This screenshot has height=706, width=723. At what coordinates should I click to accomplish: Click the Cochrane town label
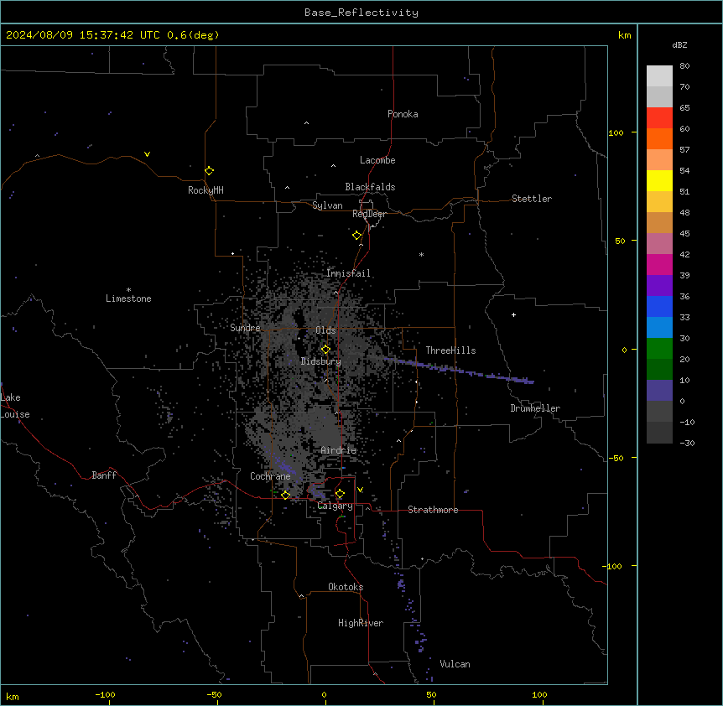click(x=270, y=476)
